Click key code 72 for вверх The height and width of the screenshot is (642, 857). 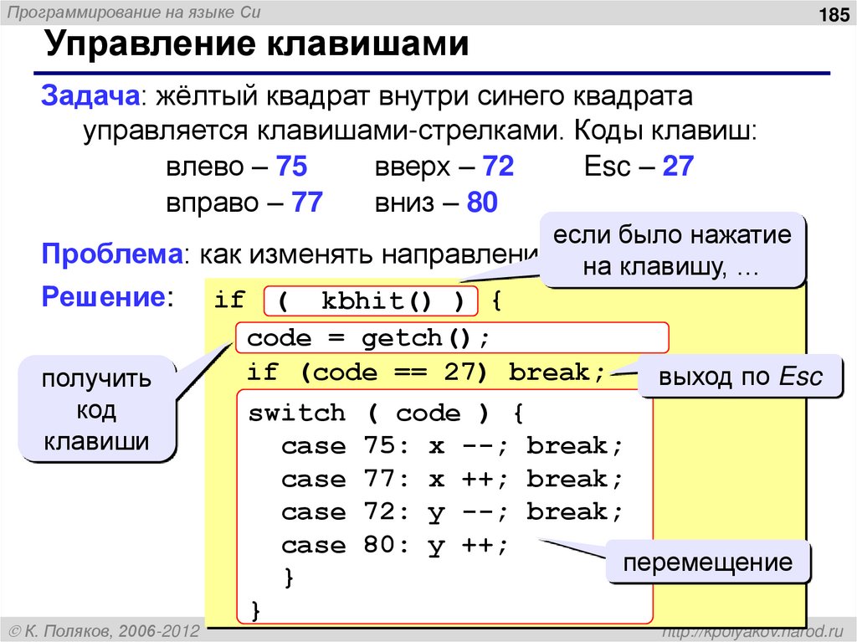[x=498, y=167]
